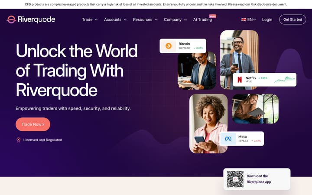
Task: Open the Accounts menu
Action: pos(113,19)
